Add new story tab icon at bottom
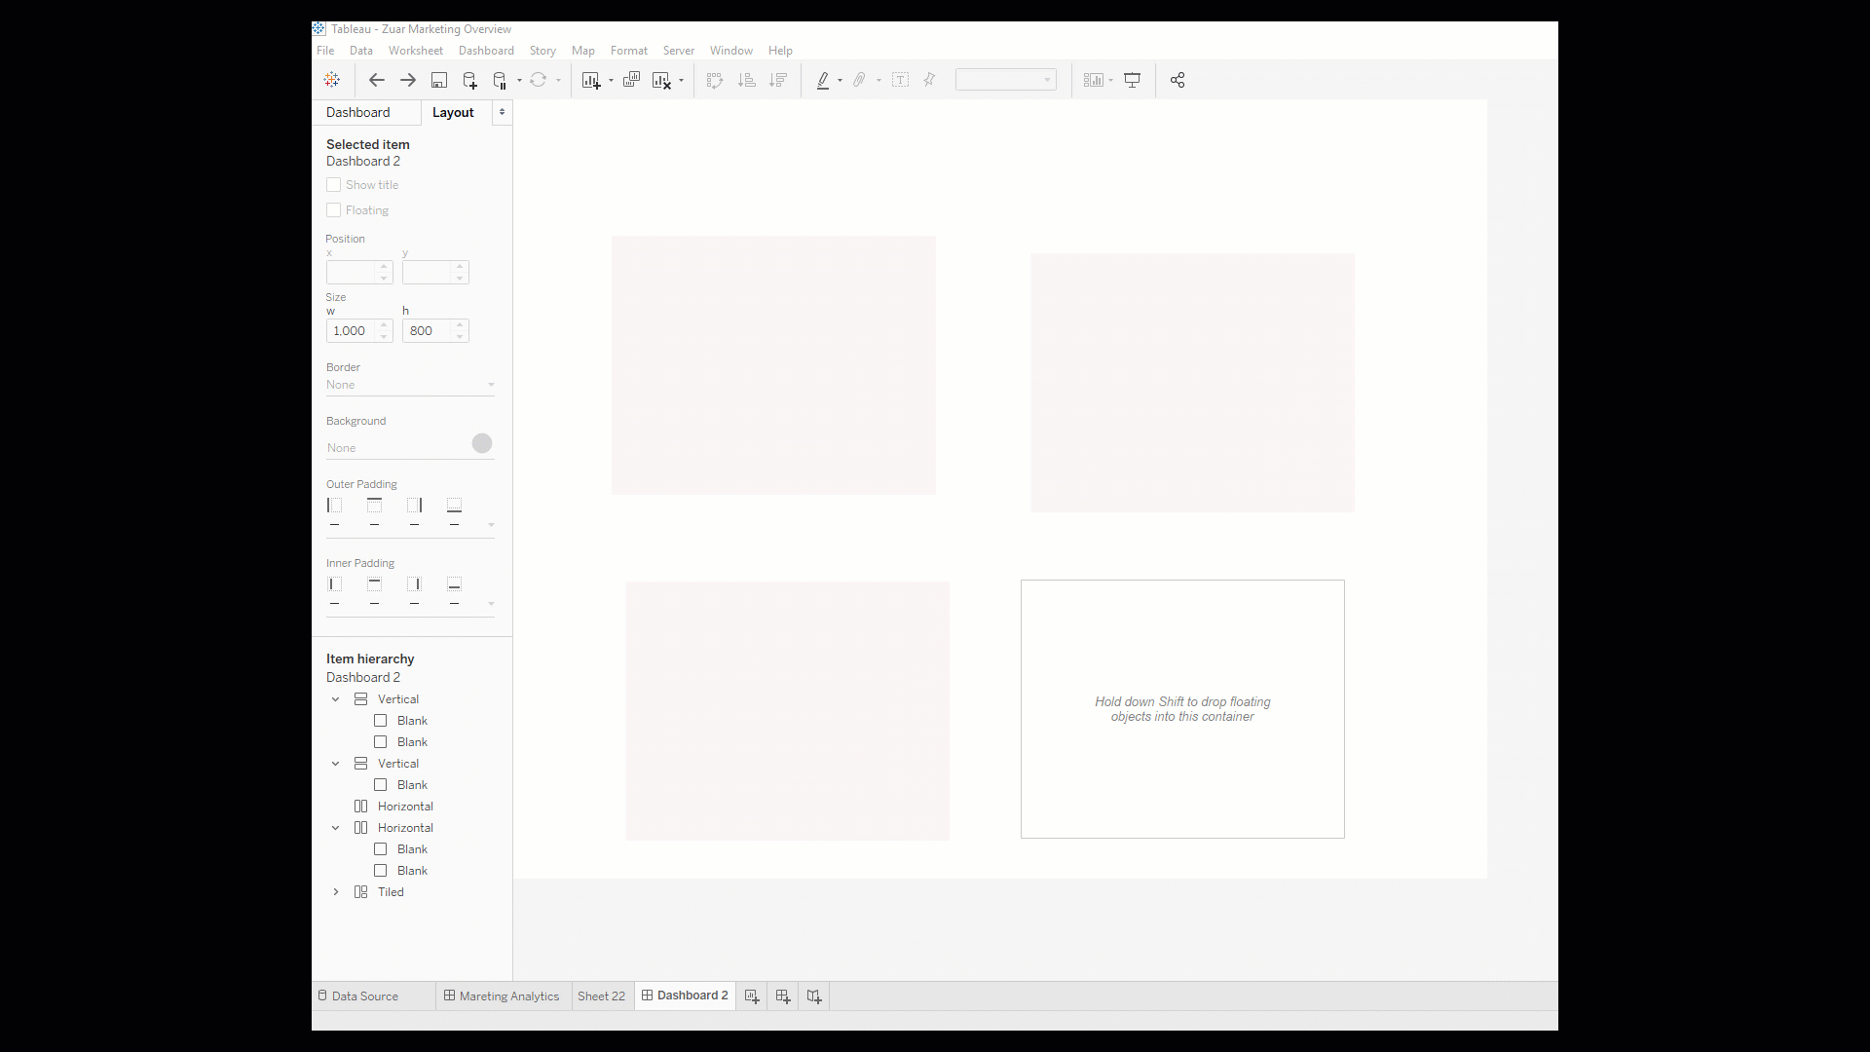 [814, 996]
